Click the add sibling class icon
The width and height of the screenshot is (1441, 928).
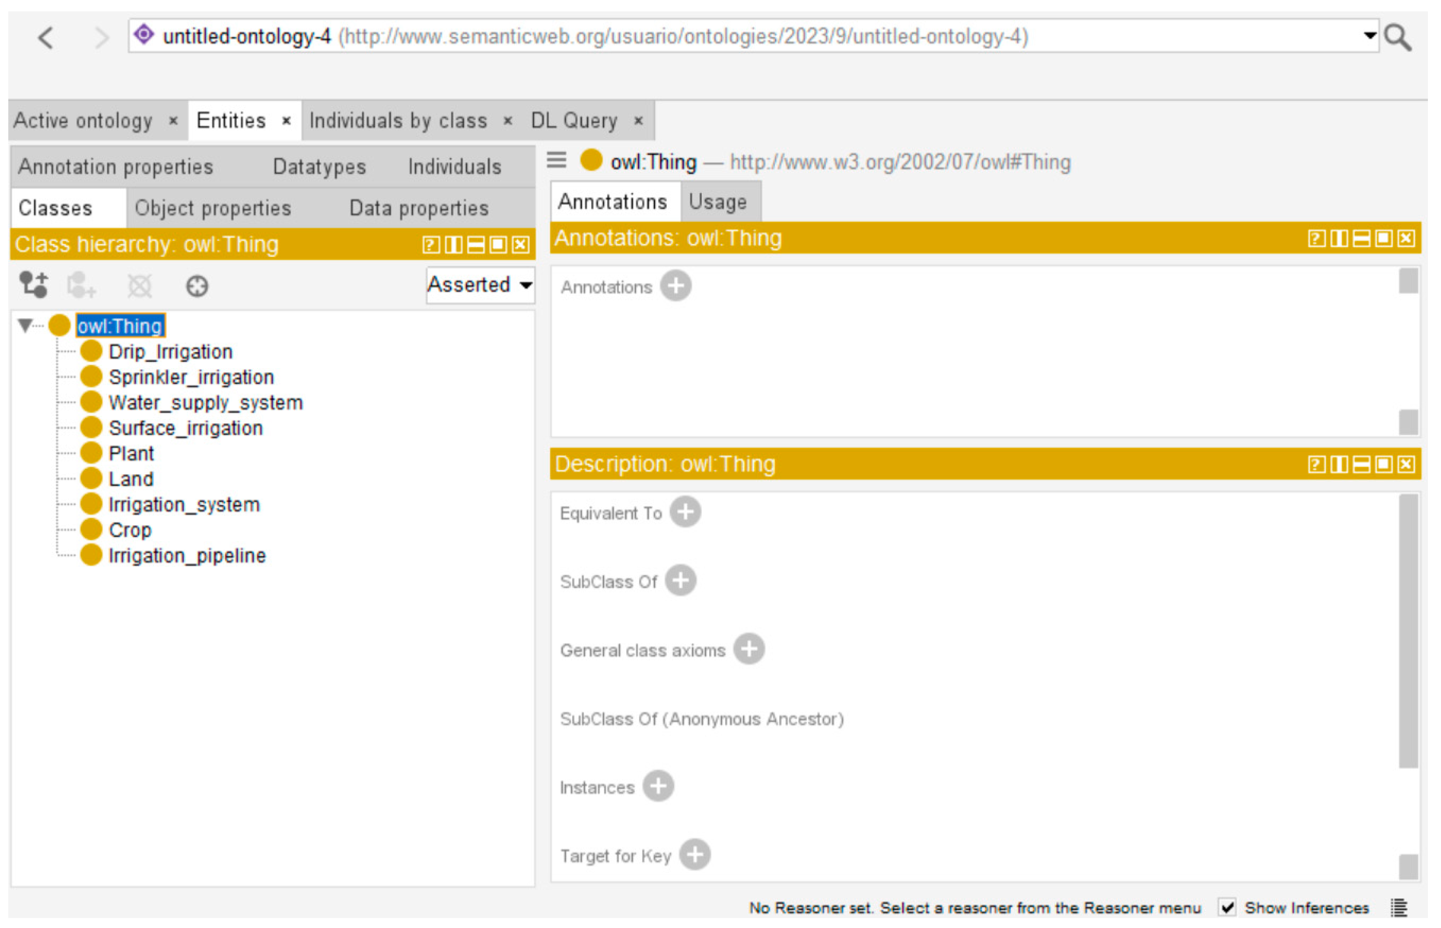click(x=81, y=285)
